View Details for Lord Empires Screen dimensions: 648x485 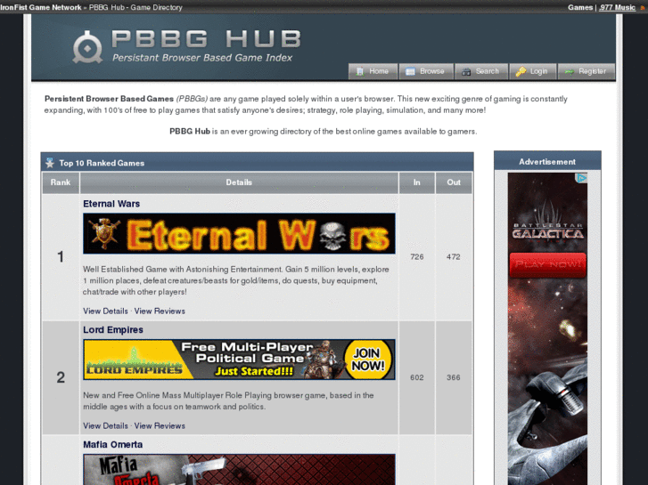point(105,426)
